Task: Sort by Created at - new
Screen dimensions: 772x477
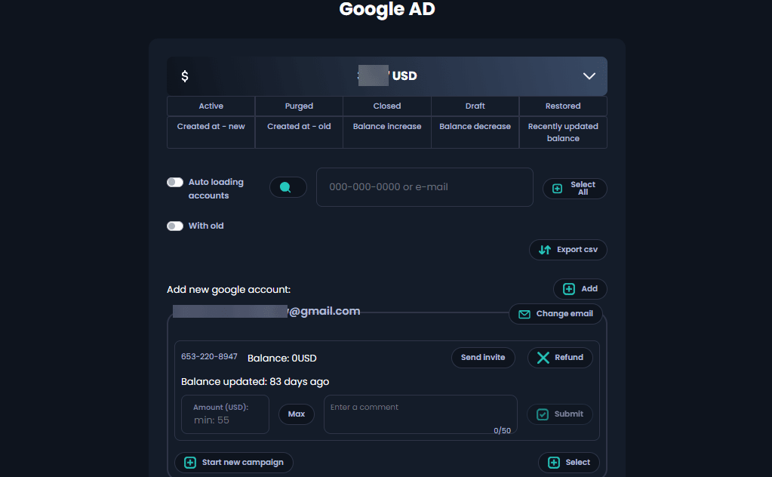Action: click(211, 132)
